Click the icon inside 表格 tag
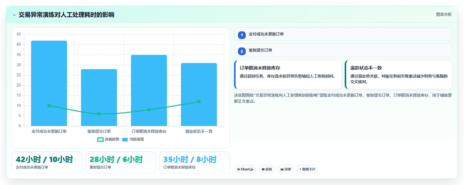 pyautogui.click(x=263, y=169)
